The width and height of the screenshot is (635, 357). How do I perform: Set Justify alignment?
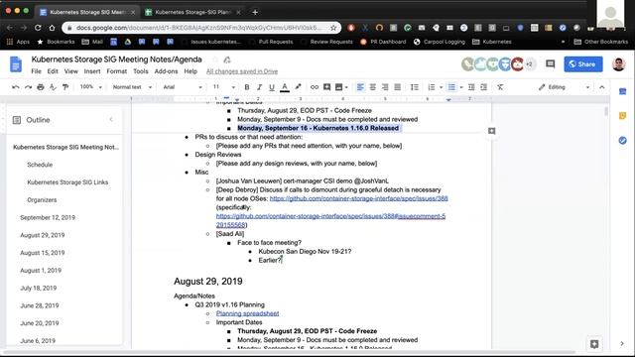click(x=397, y=87)
